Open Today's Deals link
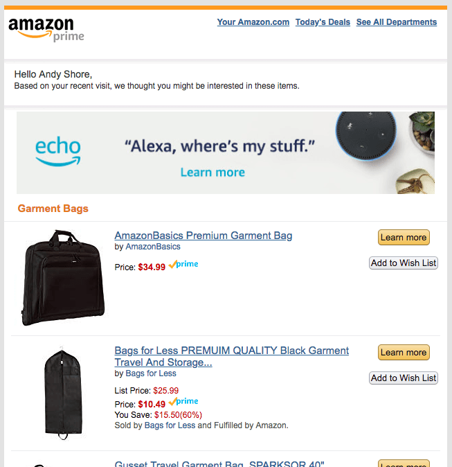Screen dimensions: 452x467 point(323,22)
